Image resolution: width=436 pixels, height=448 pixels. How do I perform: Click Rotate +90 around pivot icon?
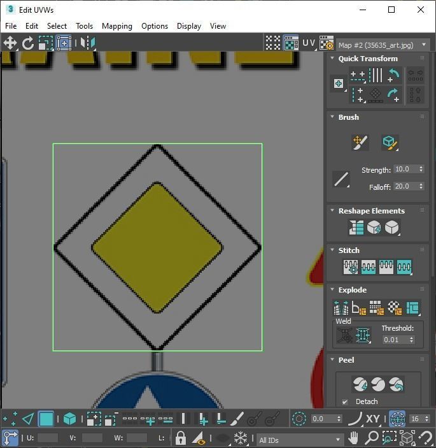[x=394, y=95]
